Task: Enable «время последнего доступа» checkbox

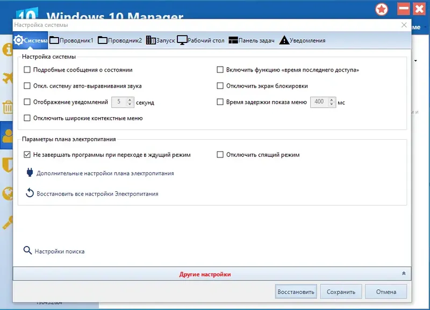Action: pyautogui.click(x=220, y=70)
